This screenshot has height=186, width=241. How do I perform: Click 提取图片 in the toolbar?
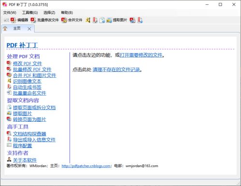click(117, 20)
